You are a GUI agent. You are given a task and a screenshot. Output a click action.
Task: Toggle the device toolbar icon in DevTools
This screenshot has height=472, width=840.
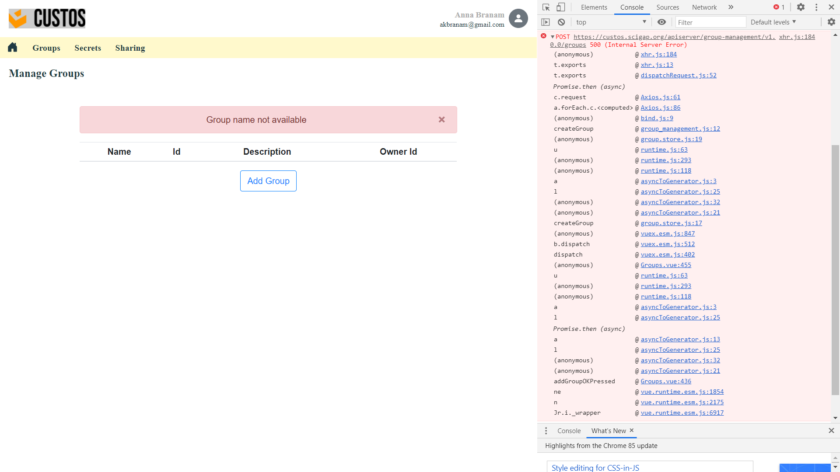[x=560, y=7]
